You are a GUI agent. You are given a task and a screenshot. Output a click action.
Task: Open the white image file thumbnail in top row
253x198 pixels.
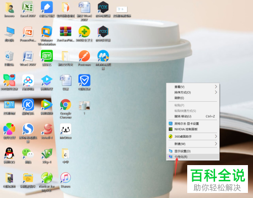point(122,9)
